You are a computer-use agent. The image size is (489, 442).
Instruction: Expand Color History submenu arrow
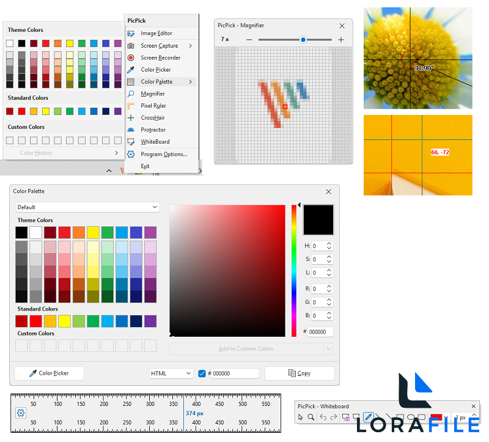(x=116, y=153)
